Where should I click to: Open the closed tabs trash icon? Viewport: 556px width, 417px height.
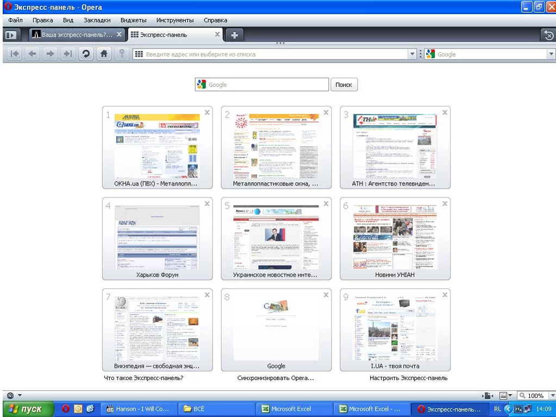(x=548, y=35)
